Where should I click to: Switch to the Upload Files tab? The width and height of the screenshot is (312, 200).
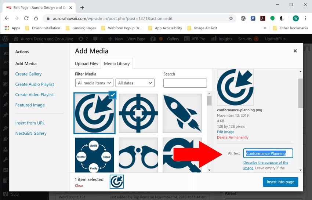pos(86,64)
